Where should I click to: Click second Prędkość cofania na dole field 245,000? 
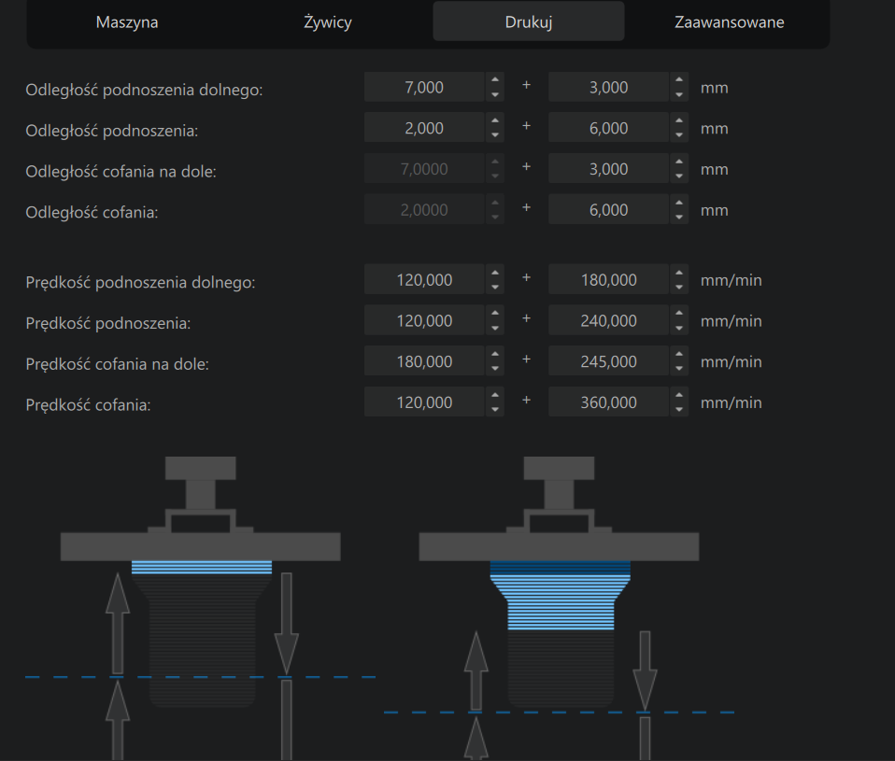click(608, 361)
